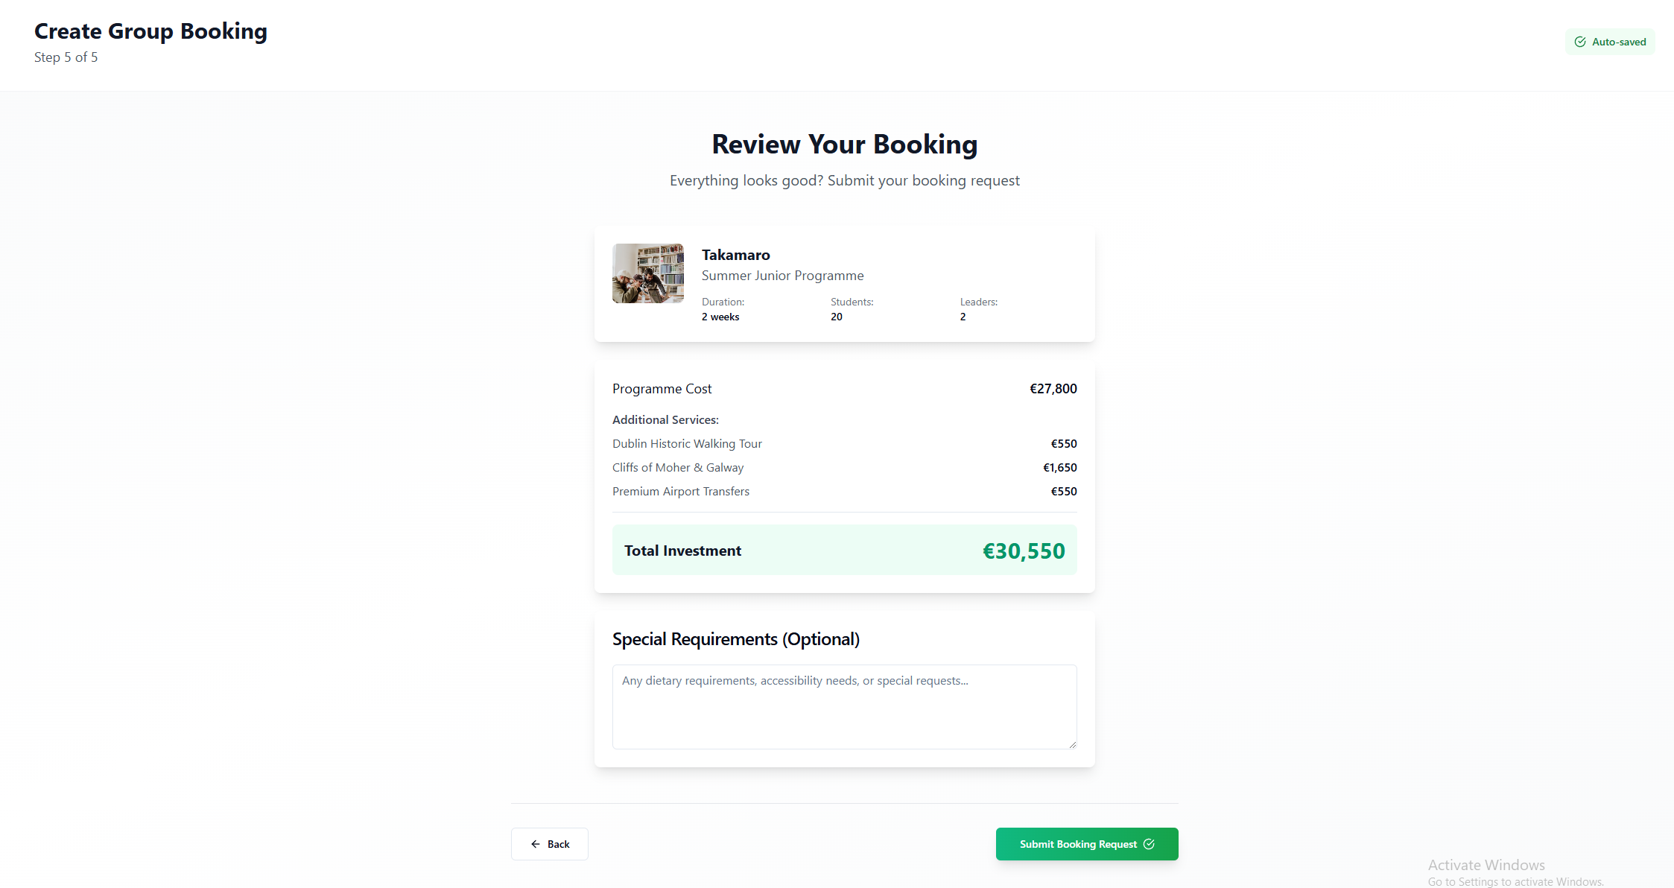1674x888 pixels.
Task: Go back using the Back button
Action: pyautogui.click(x=549, y=843)
